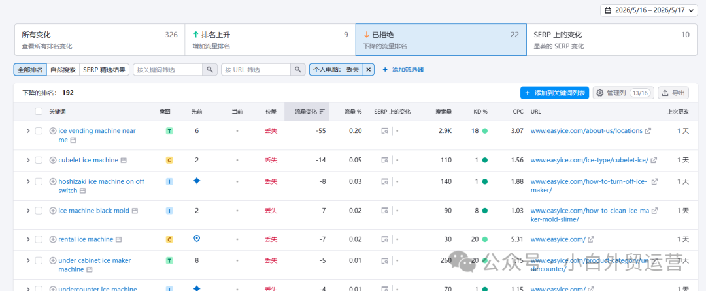Expand the ice machine black mold row
Screen dimensions: 706x291
pyautogui.click(x=28, y=211)
